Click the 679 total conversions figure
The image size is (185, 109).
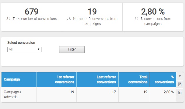tap(31, 11)
